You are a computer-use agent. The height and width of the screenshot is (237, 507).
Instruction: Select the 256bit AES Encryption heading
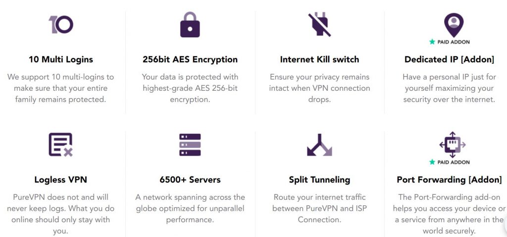pos(190,59)
